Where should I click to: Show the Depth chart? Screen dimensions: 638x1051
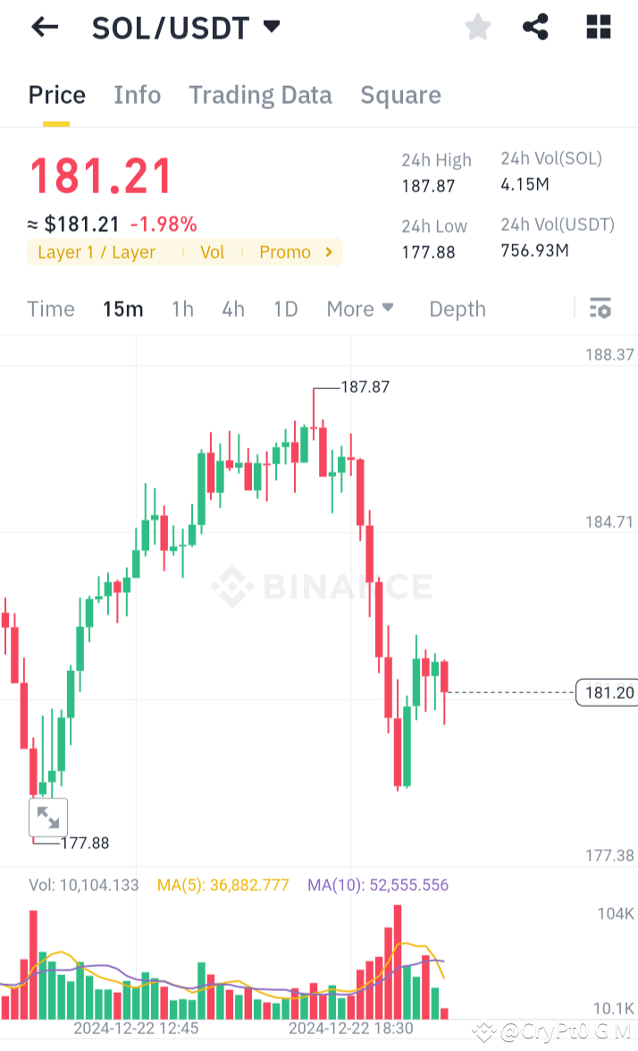click(457, 309)
